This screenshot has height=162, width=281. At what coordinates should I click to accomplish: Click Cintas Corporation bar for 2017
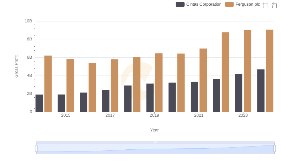click(106, 101)
